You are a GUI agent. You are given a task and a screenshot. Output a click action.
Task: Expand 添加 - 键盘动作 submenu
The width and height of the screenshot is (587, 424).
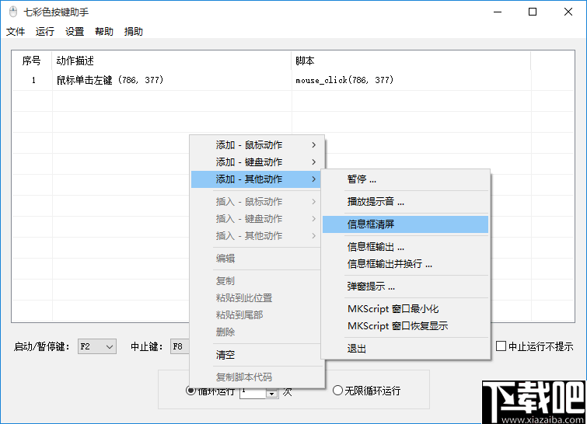click(257, 162)
